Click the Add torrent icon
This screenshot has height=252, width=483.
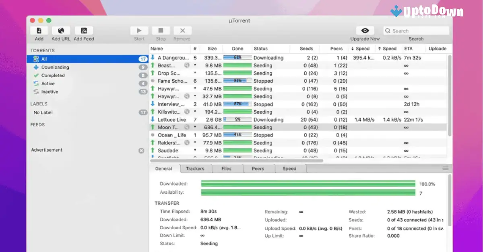(x=39, y=30)
